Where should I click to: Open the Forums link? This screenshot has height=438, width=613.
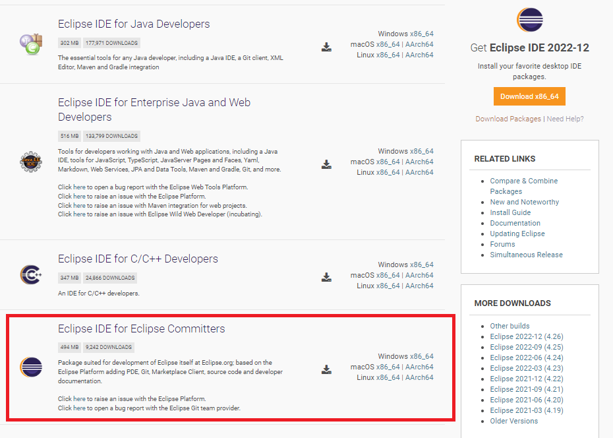tap(503, 244)
